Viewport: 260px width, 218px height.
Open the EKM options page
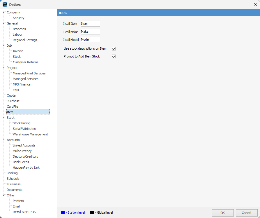tap(16, 90)
